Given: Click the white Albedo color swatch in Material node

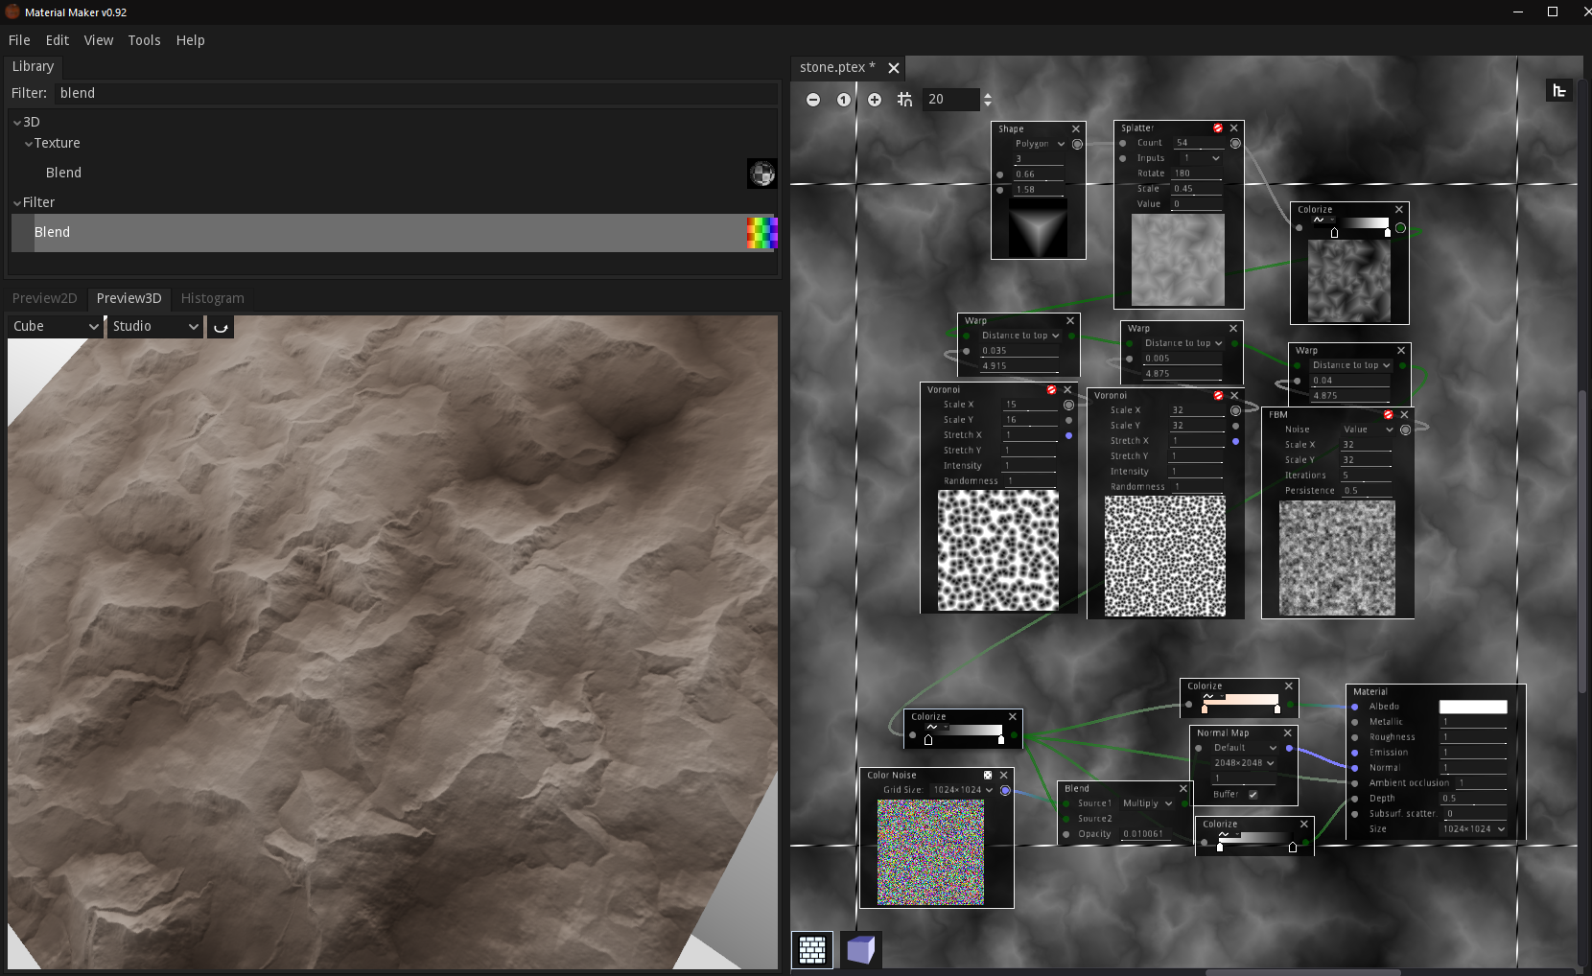Looking at the screenshot, I should pos(1473,706).
